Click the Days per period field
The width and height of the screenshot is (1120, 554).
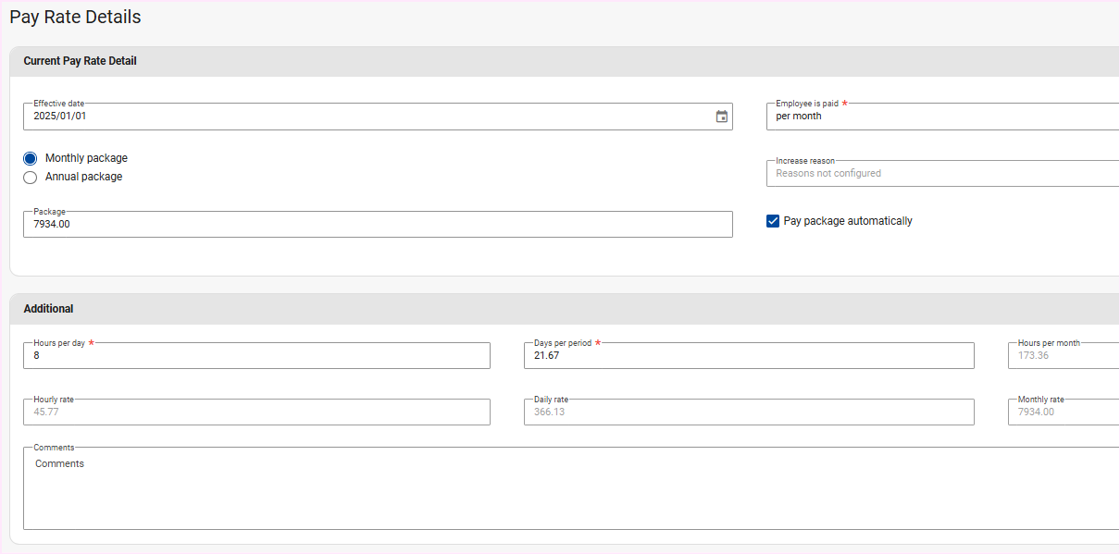[x=749, y=355]
